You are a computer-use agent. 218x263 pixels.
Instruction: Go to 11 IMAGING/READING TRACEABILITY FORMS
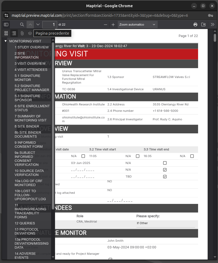click(30, 211)
